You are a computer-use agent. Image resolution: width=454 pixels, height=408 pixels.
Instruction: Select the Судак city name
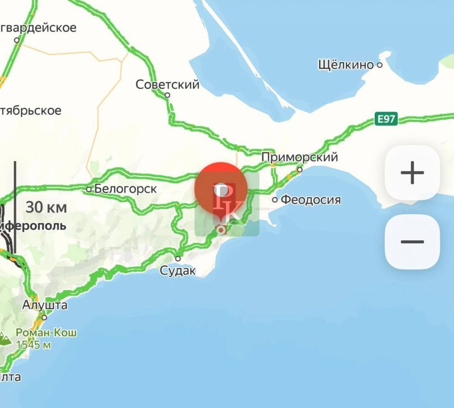pos(177,271)
